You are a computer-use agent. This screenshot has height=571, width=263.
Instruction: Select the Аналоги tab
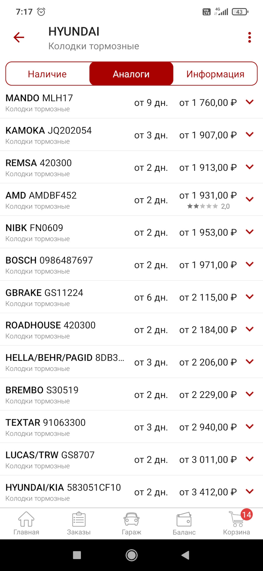pos(131,74)
